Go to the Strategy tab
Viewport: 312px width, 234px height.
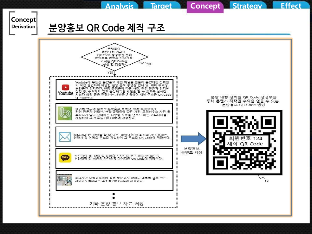click(247, 6)
